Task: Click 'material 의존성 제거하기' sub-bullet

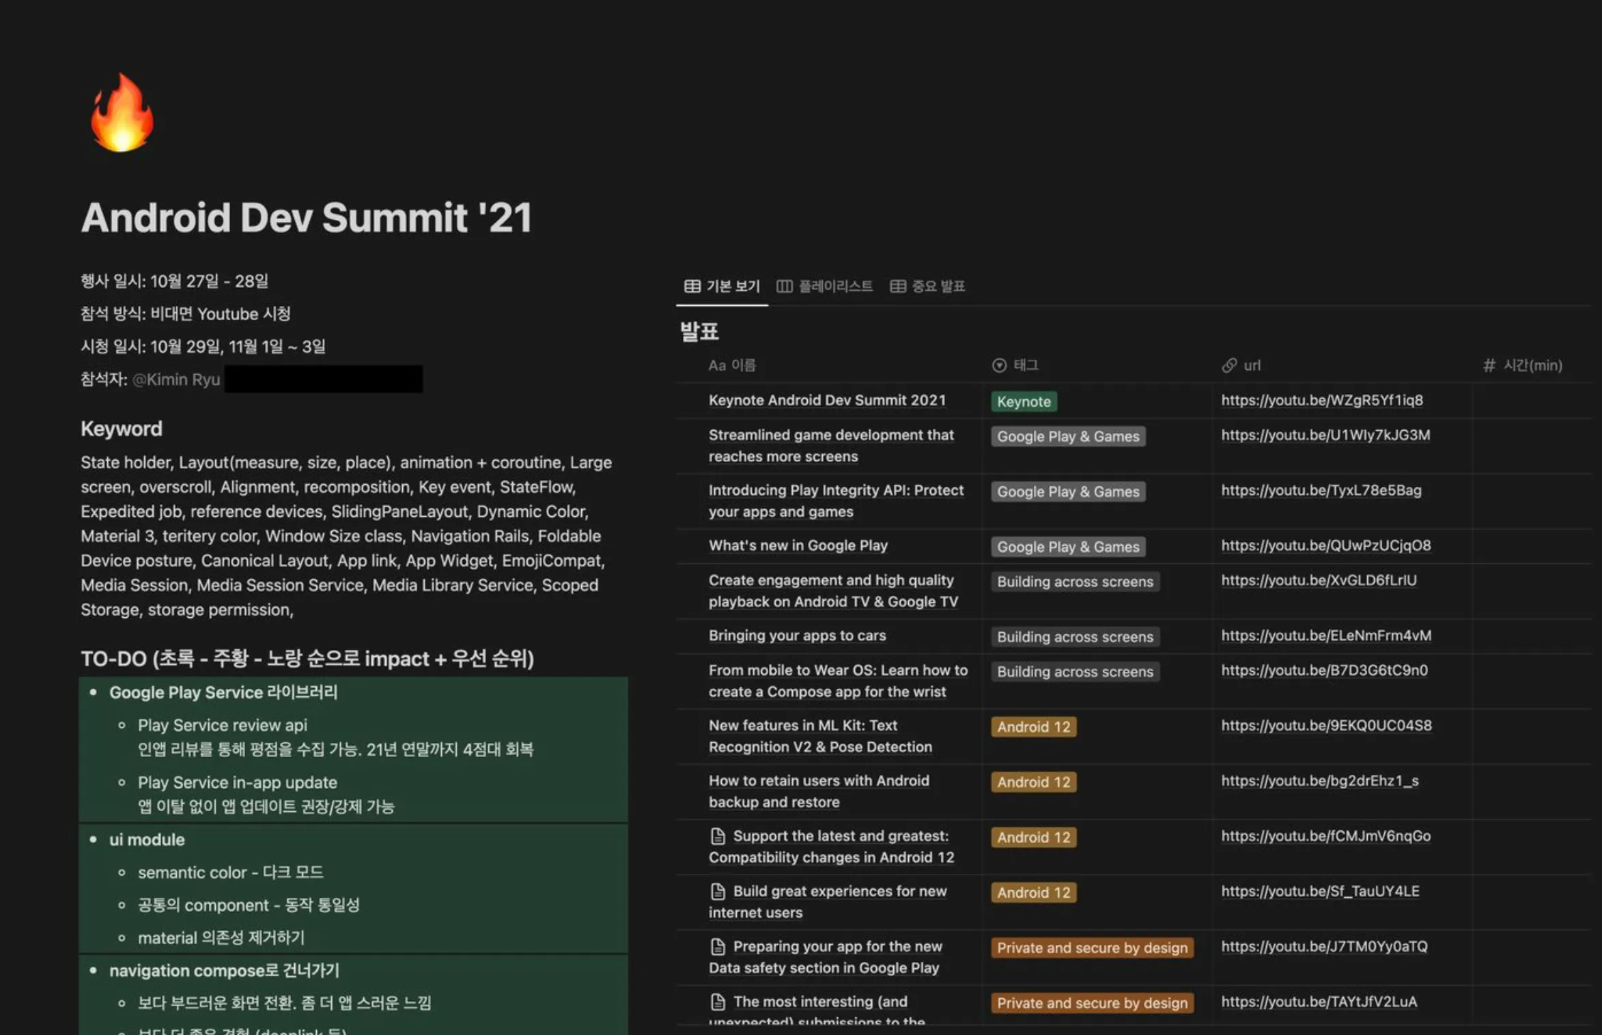Action: point(221,939)
